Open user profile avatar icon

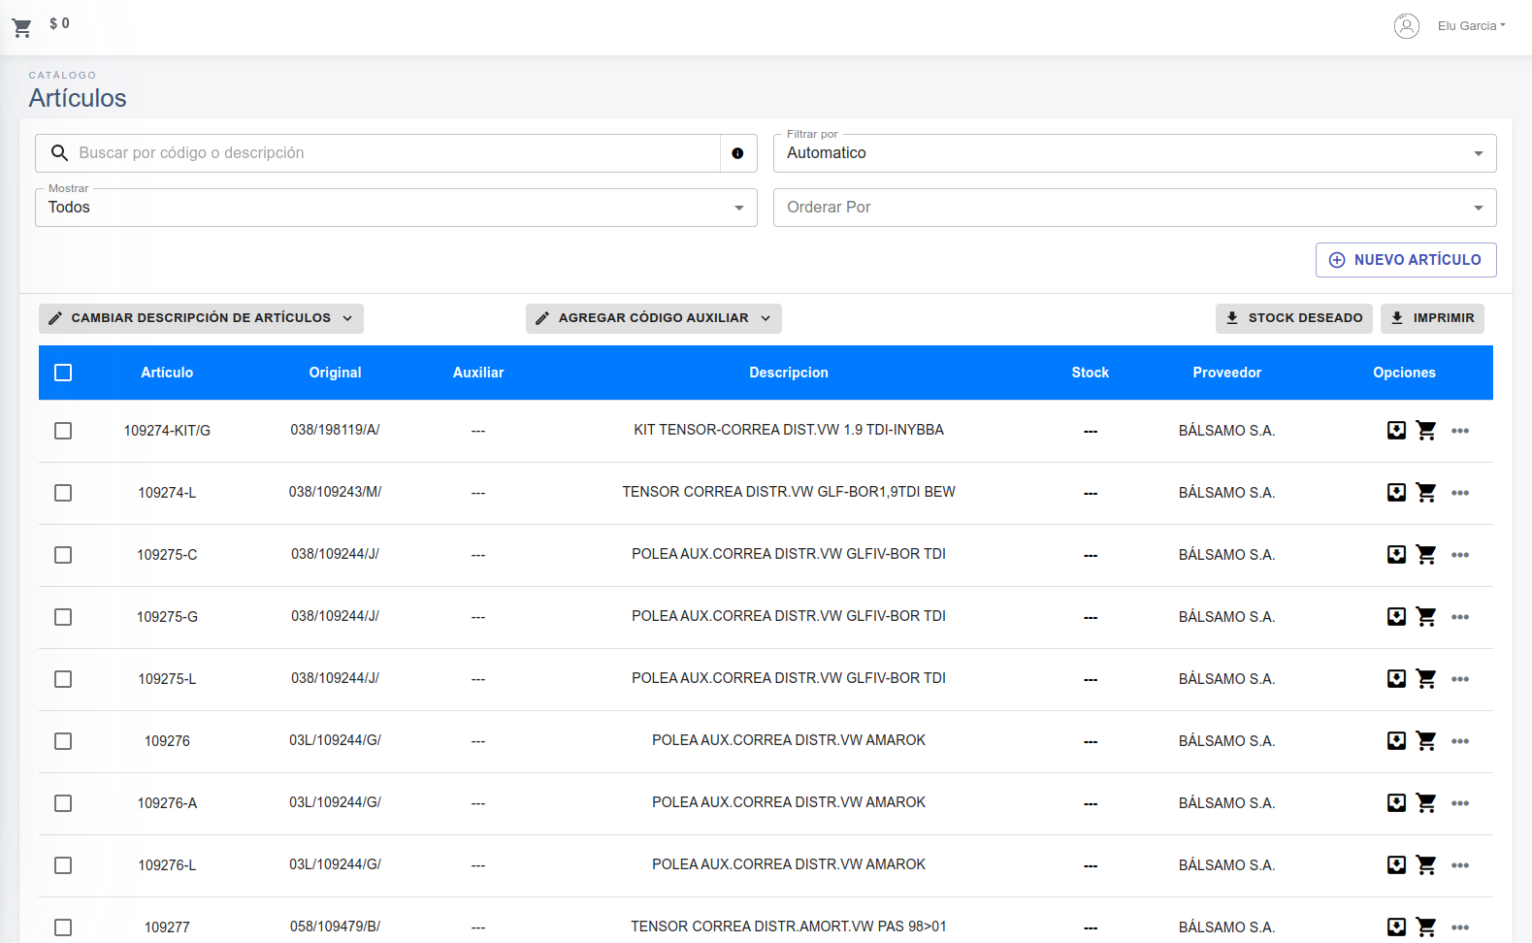tap(1406, 26)
